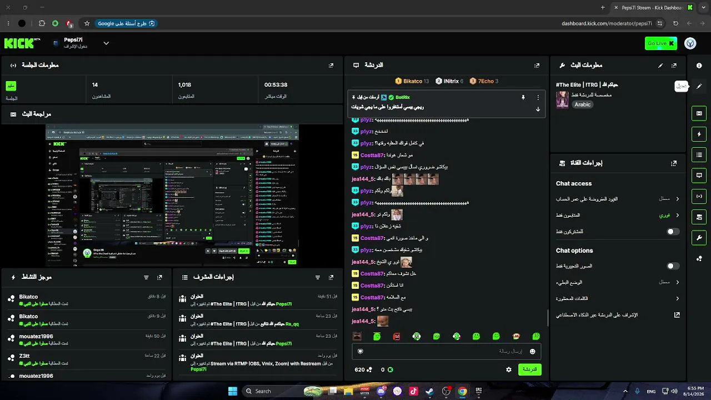Reload the page in the browser toolbar
This screenshot has width=711, height=400.
pos(675,23)
